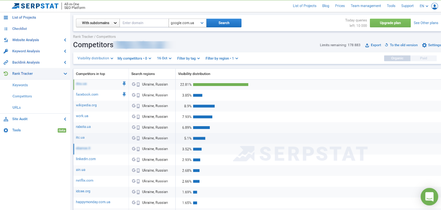Click the Tools gear icon in sidebar
This screenshot has height=210, width=441.
coord(6,130)
